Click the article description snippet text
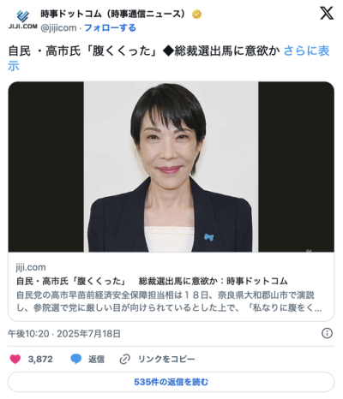 coord(169,301)
